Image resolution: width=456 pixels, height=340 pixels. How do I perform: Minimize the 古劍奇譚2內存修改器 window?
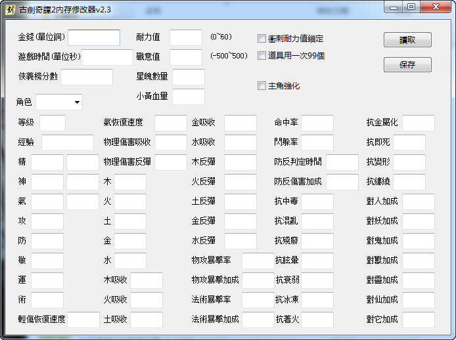[394, 7]
